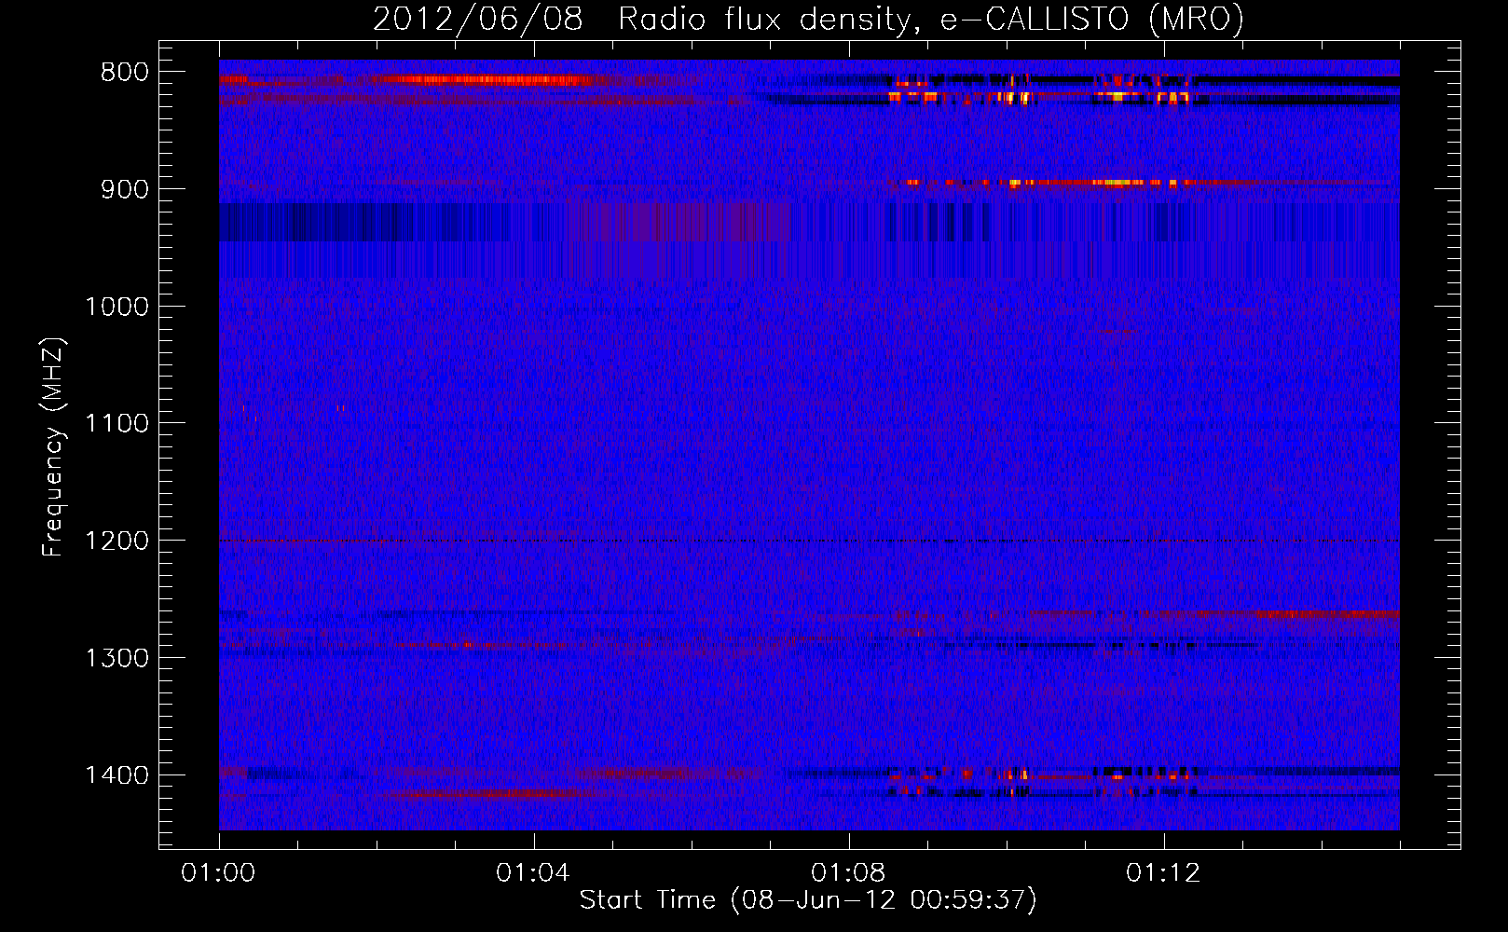Click the 01:00 time tick label
This screenshot has height=932, width=1508.
219,873
